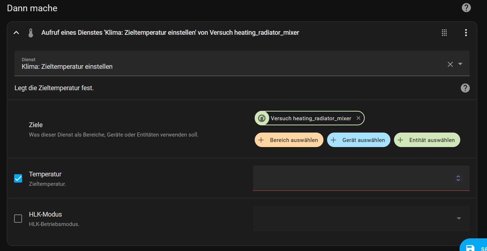Remove the Versuch heating_radiator_mixer target chip
This screenshot has height=251, width=487.
[358, 118]
